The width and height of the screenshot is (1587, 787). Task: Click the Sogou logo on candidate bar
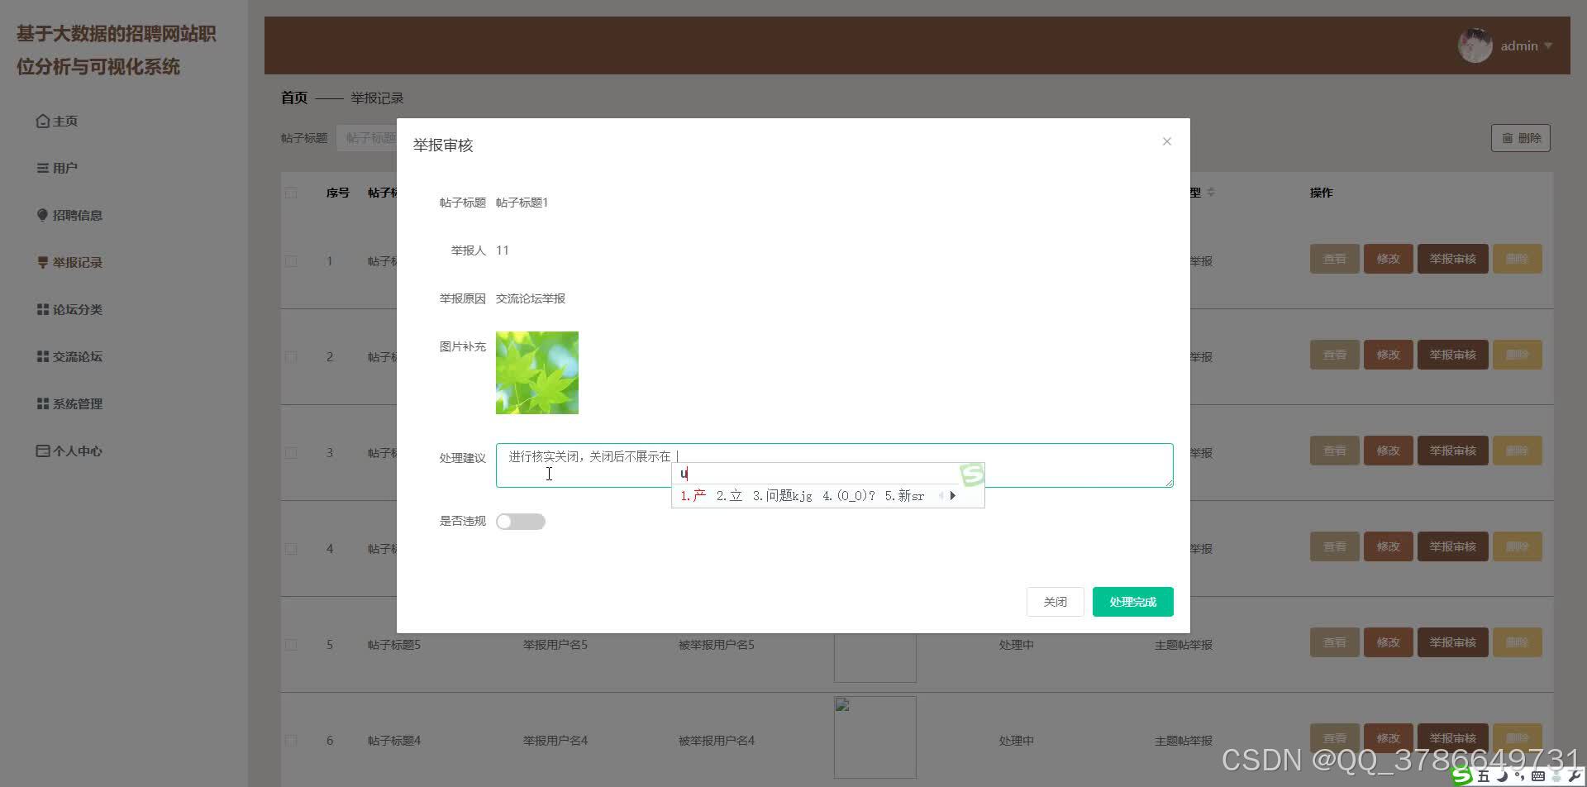972,475
